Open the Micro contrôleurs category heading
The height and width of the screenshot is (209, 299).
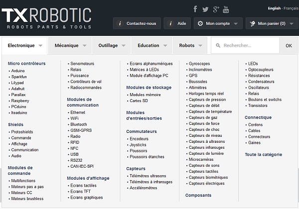27,64
